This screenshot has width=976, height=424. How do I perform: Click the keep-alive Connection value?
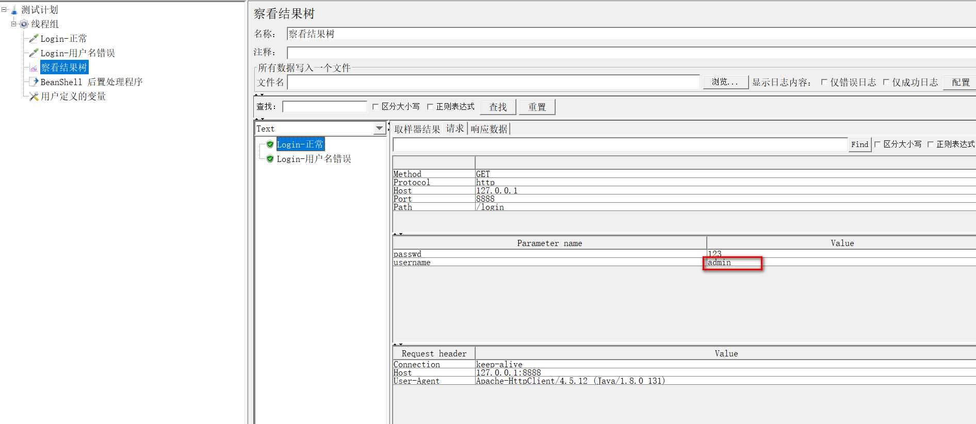click(x=499, y=365)
